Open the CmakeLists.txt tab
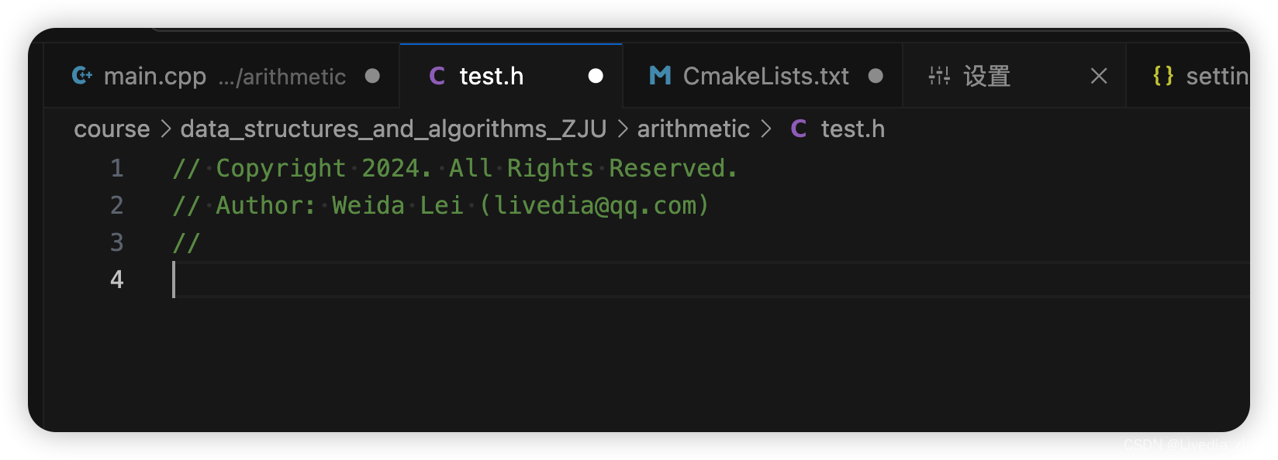This screenshot has height=460, width=1278. pyautogui.click(x=765, y=76)
